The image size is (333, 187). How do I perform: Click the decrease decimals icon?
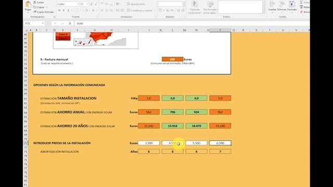183,10
